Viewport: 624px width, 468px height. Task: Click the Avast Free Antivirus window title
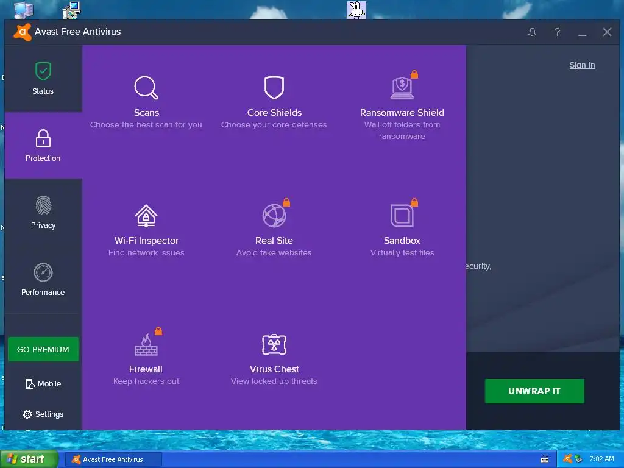point(77,32)
